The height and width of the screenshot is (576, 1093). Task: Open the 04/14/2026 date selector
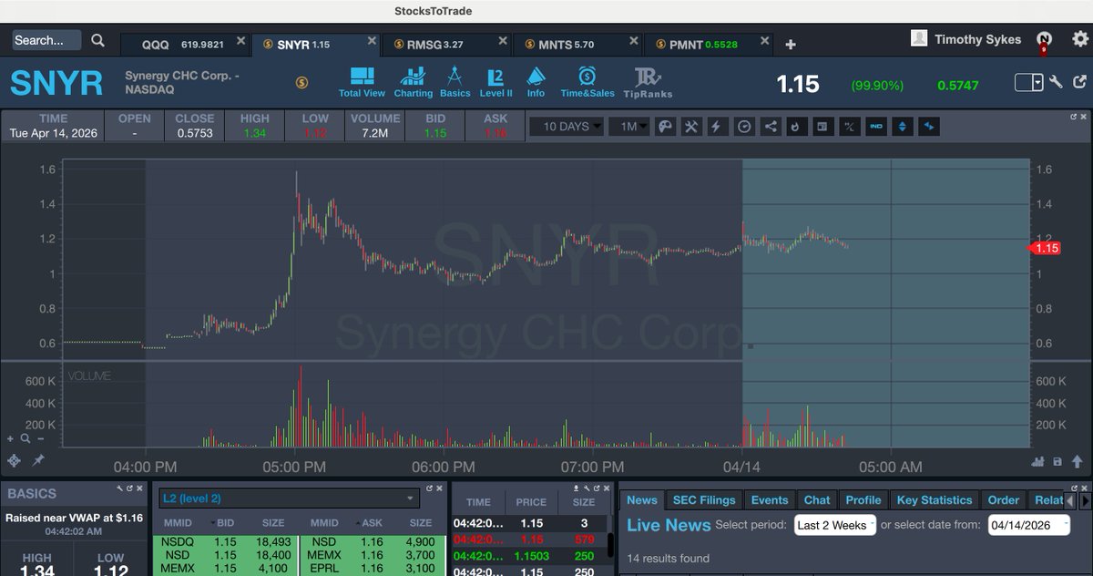tap(1028, 525)
